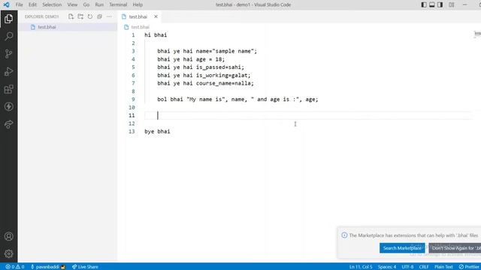
Task: Minimize the VS Code window
Action: point(465,4)
